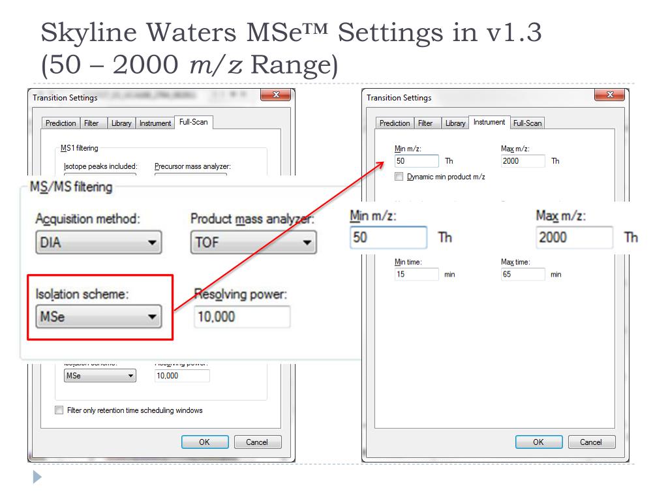Screen dimensions: 668x501
Task: Select the enlarged 'Isolation scheme:' label
Action: point(82,294)
